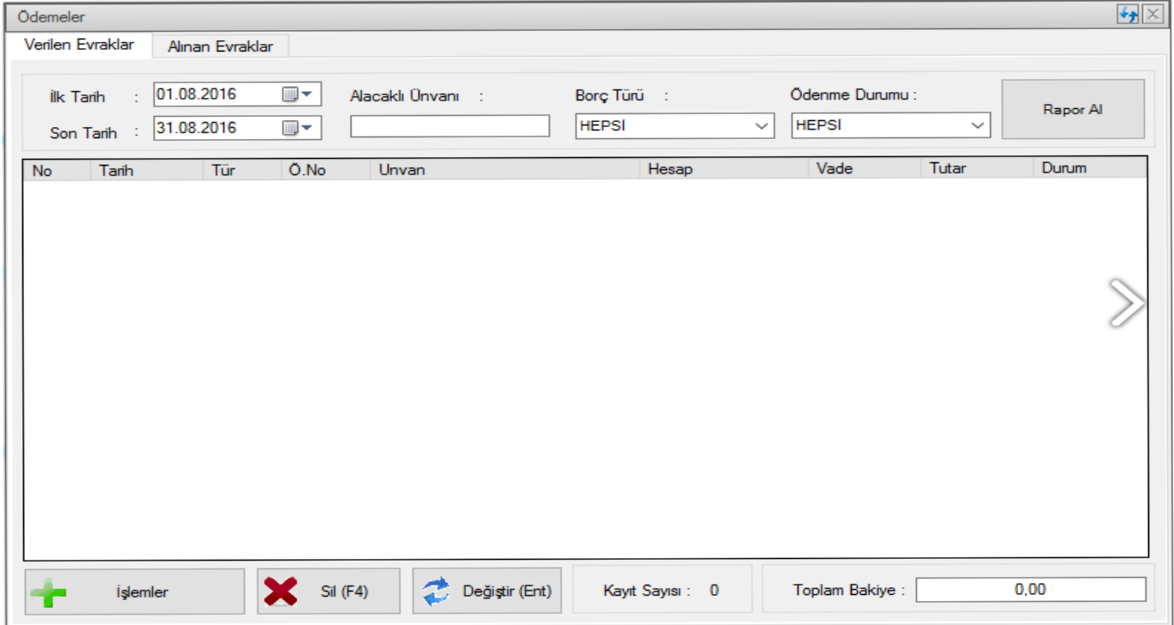Click the window restore icon in title bar
Viewport: 1174px width, 625px height.
(1128, 15)
